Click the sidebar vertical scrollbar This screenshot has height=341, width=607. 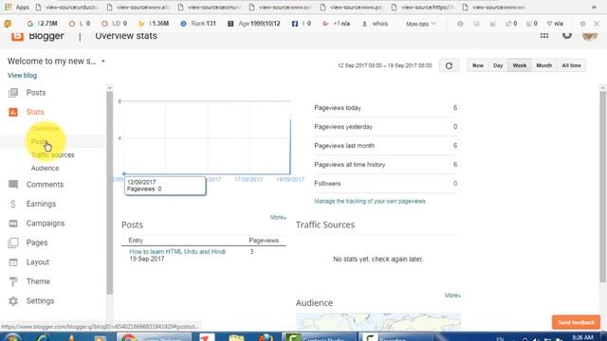coord(110,193)
